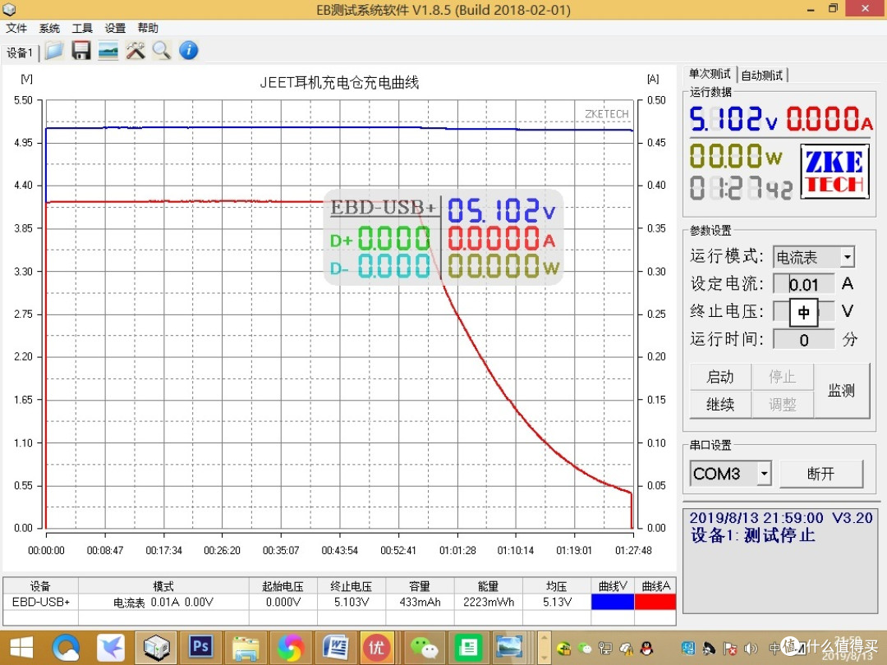Click the 断开 disconnect button

point(820,474)
